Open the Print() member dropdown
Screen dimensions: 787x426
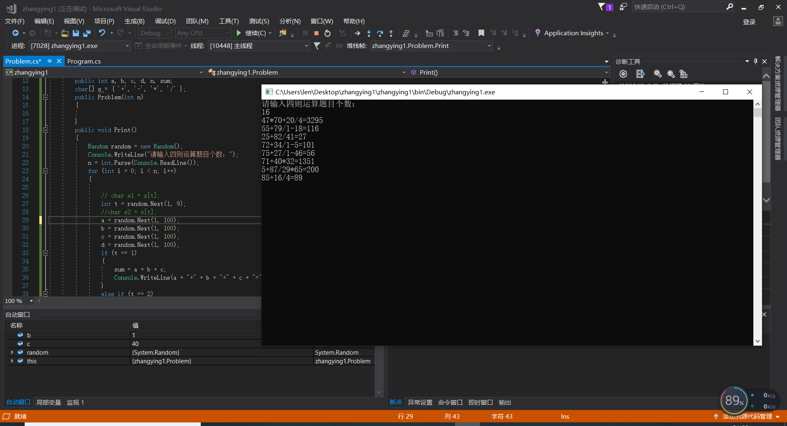(x=509, y=73)
